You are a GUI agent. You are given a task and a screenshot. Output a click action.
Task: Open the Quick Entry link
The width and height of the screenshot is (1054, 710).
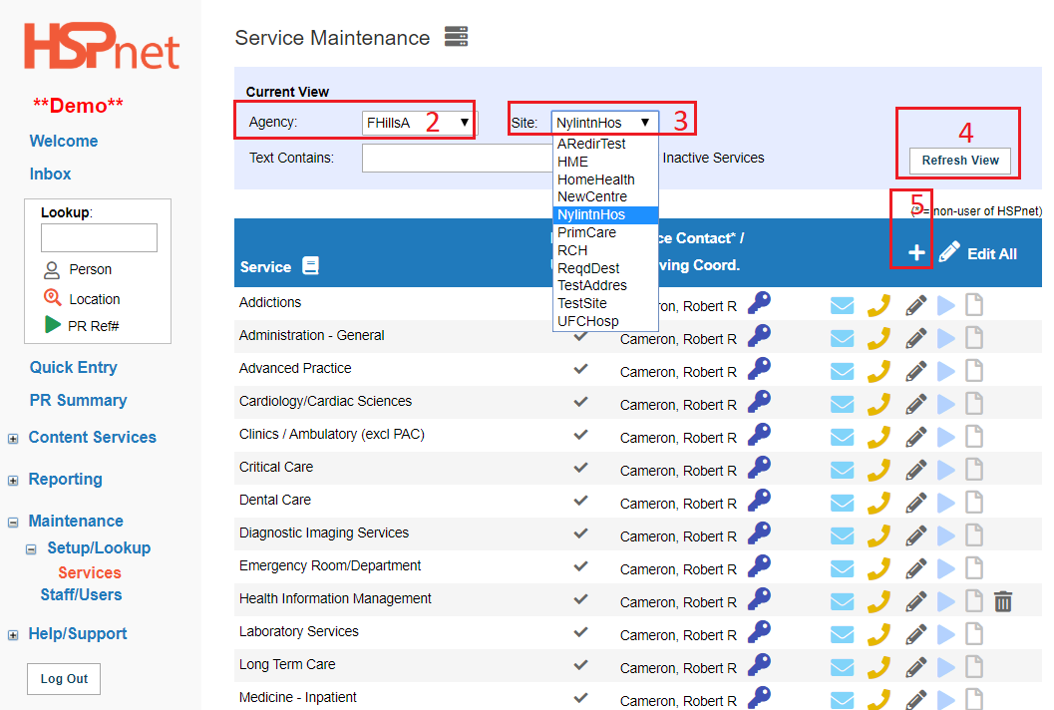73,368
